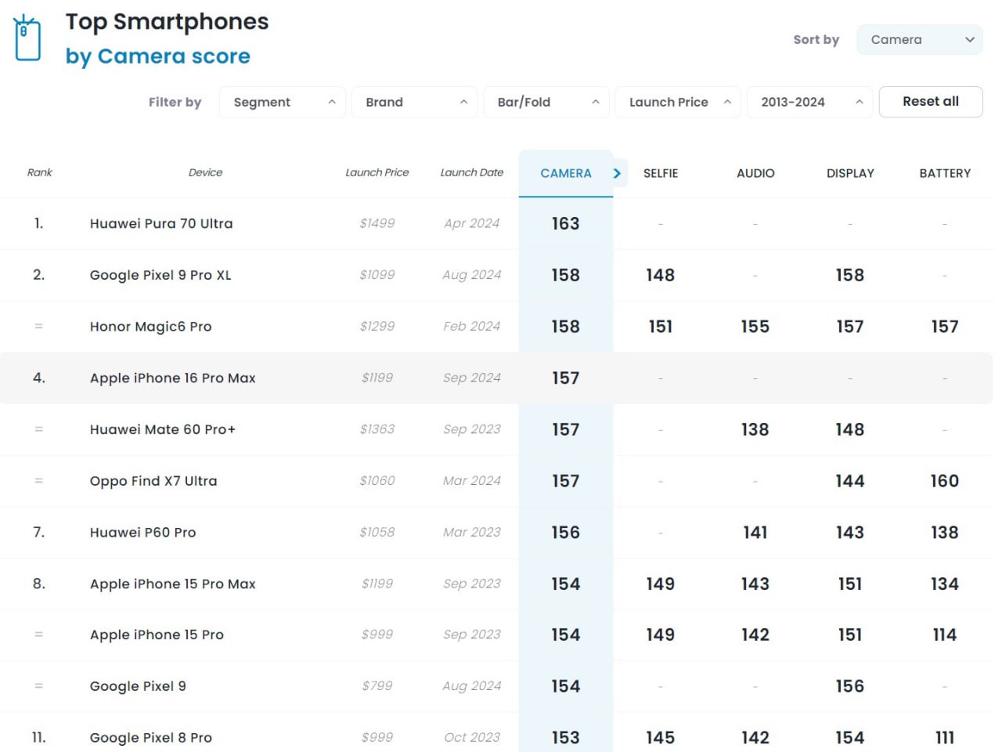Click camera score 163 for Huawei Pura 70 Ultra
The image size is (1002, 752).
click(565, 223)
